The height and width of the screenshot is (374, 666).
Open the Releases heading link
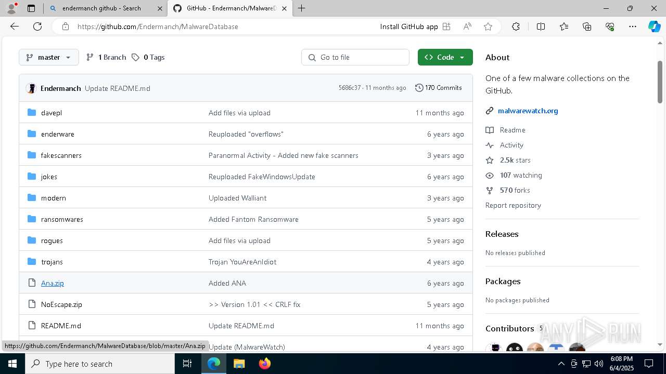(502, 234)
